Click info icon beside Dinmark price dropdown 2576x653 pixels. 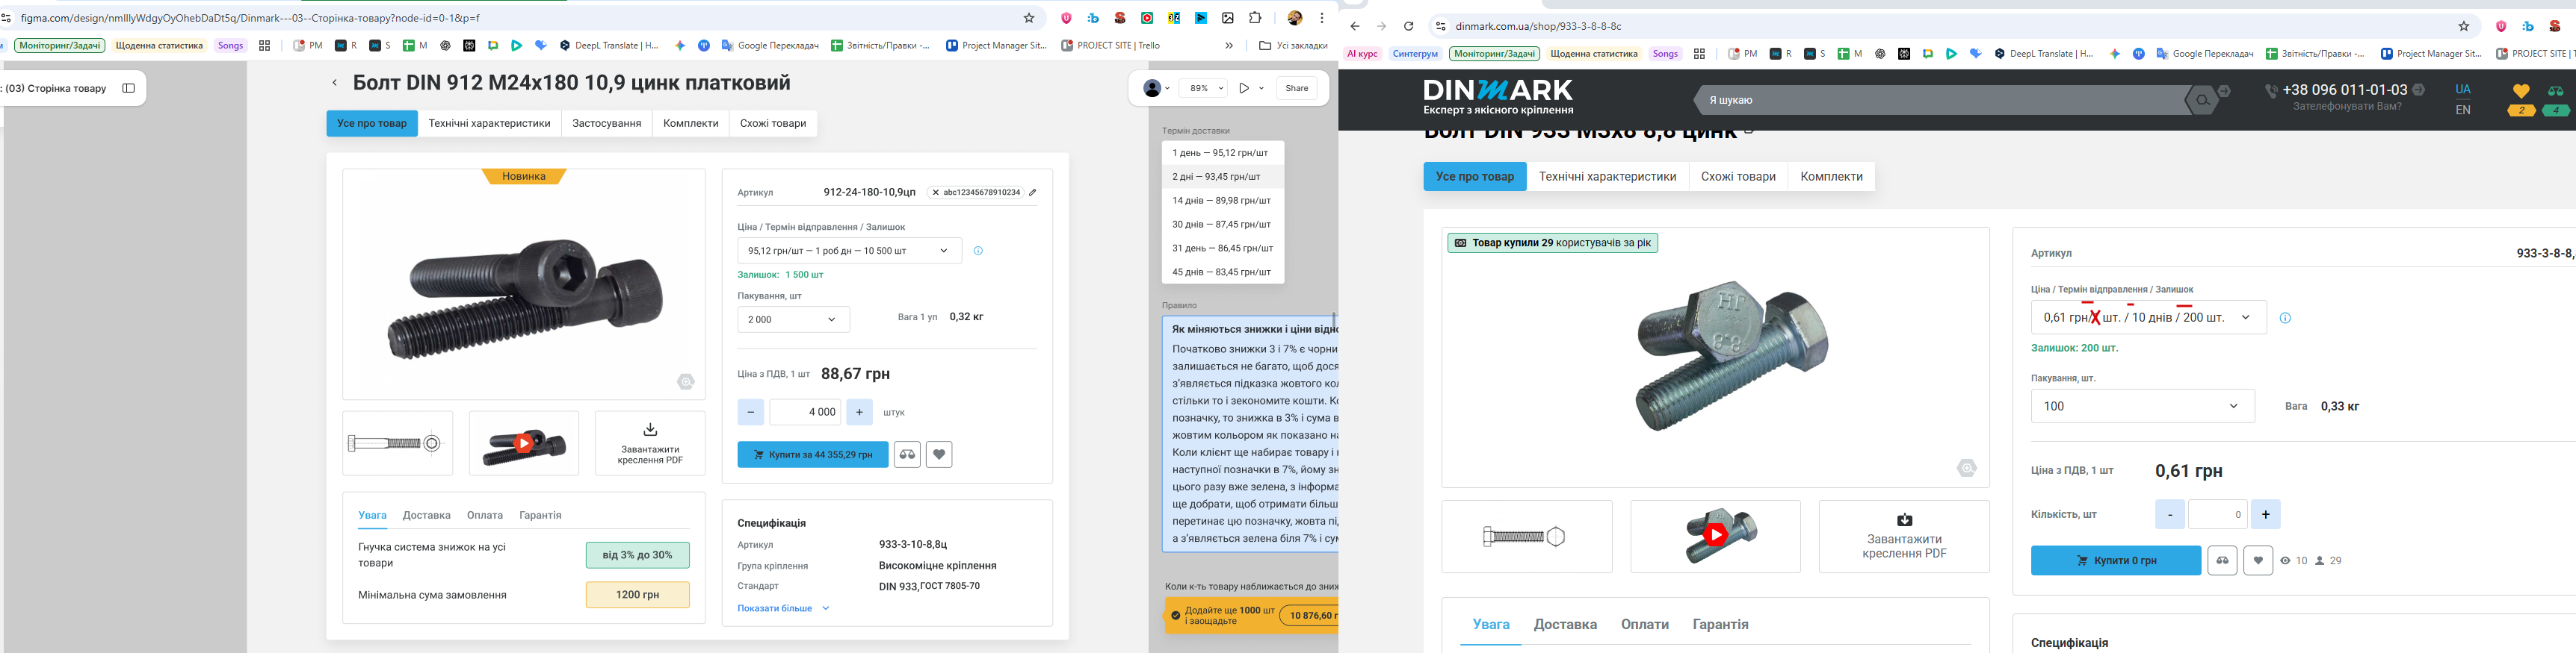coord(2285,319)
